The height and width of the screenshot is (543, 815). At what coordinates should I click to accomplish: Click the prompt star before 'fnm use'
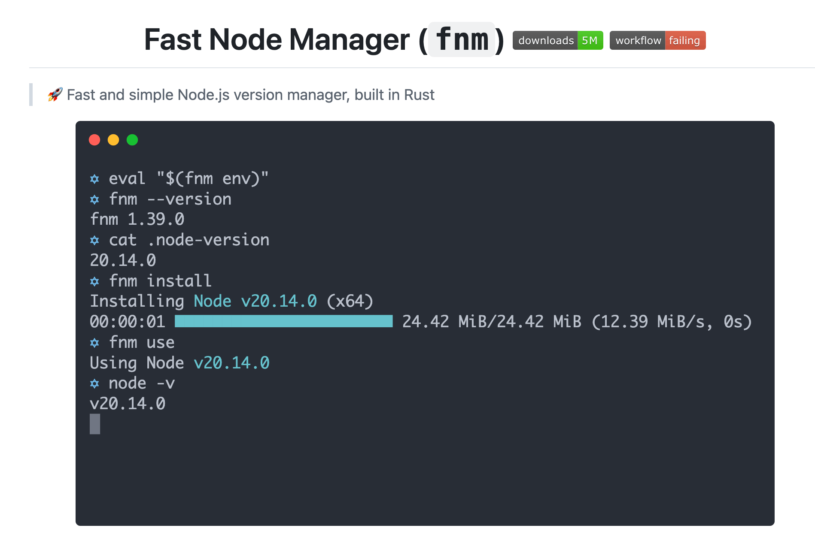[94, 343]
